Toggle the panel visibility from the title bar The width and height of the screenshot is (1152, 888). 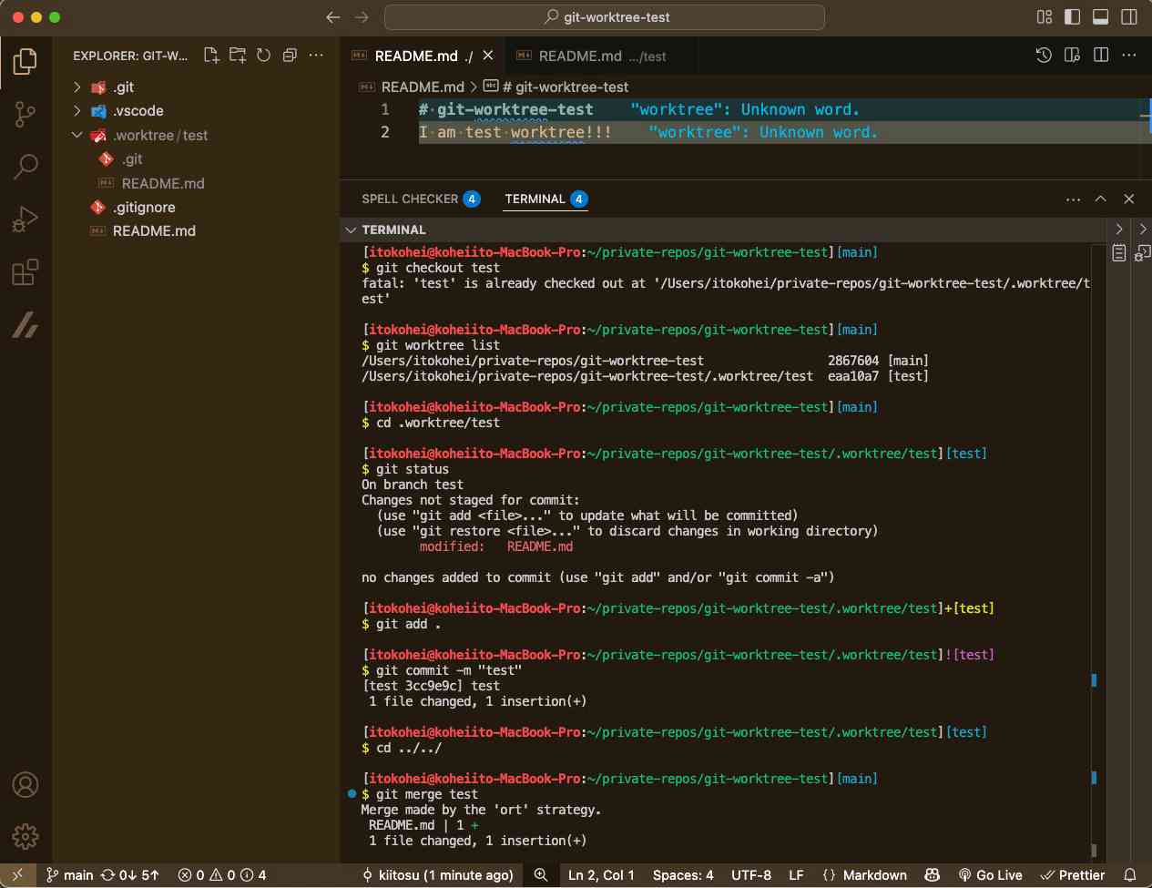pyautogui.click(x=1101, y=16)
